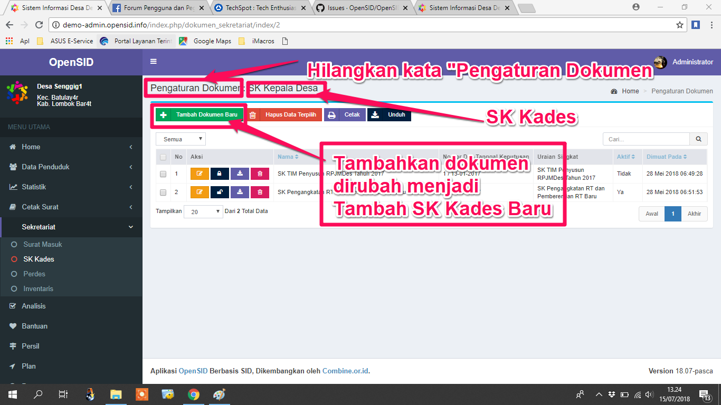Click the hamburger icon to collapse the sidebar
721x405 pixels.
tap(153, 61)
